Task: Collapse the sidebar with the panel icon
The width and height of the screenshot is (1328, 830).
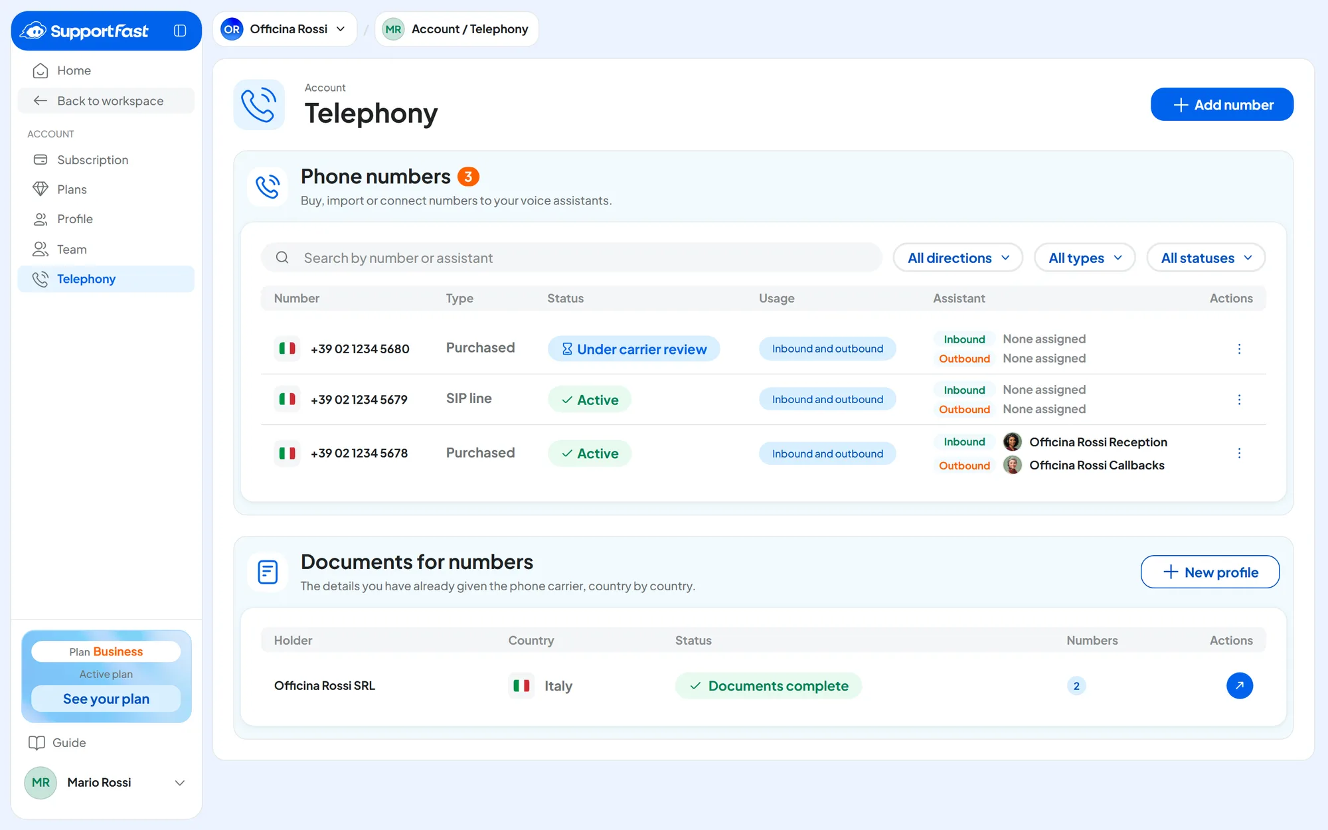Action: click(180, 31)
